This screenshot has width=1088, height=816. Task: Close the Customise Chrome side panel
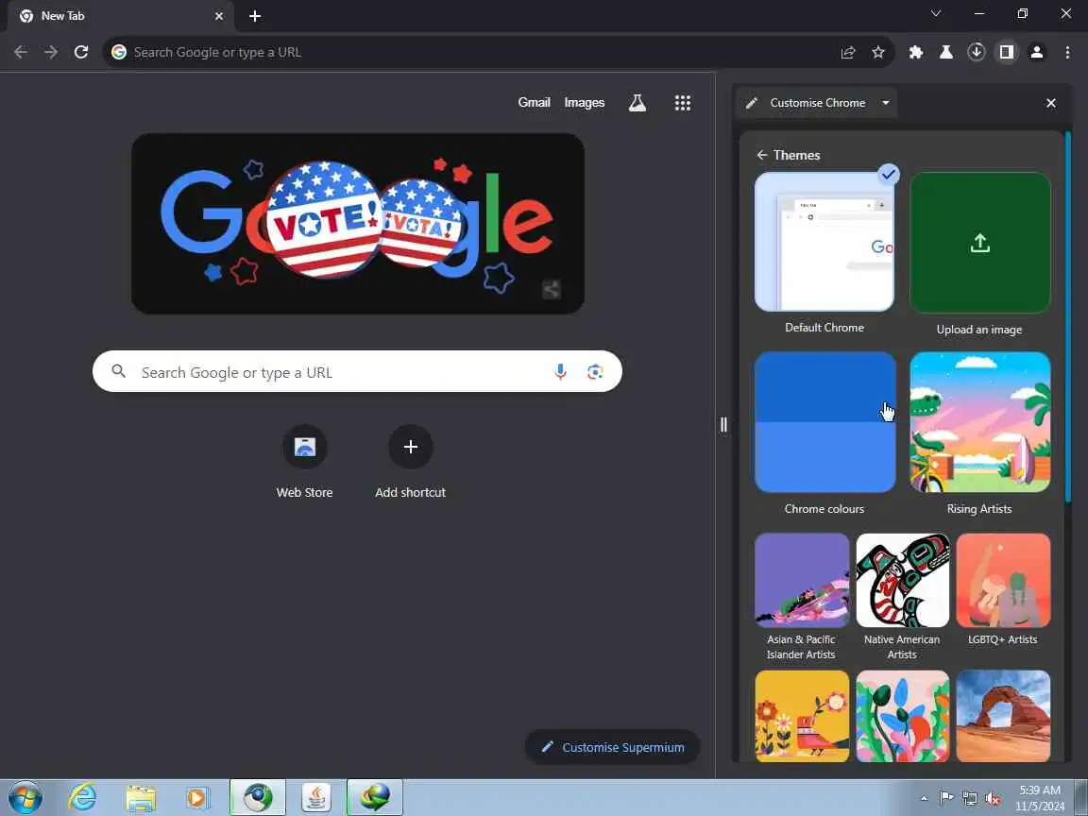click(1051, 103)
